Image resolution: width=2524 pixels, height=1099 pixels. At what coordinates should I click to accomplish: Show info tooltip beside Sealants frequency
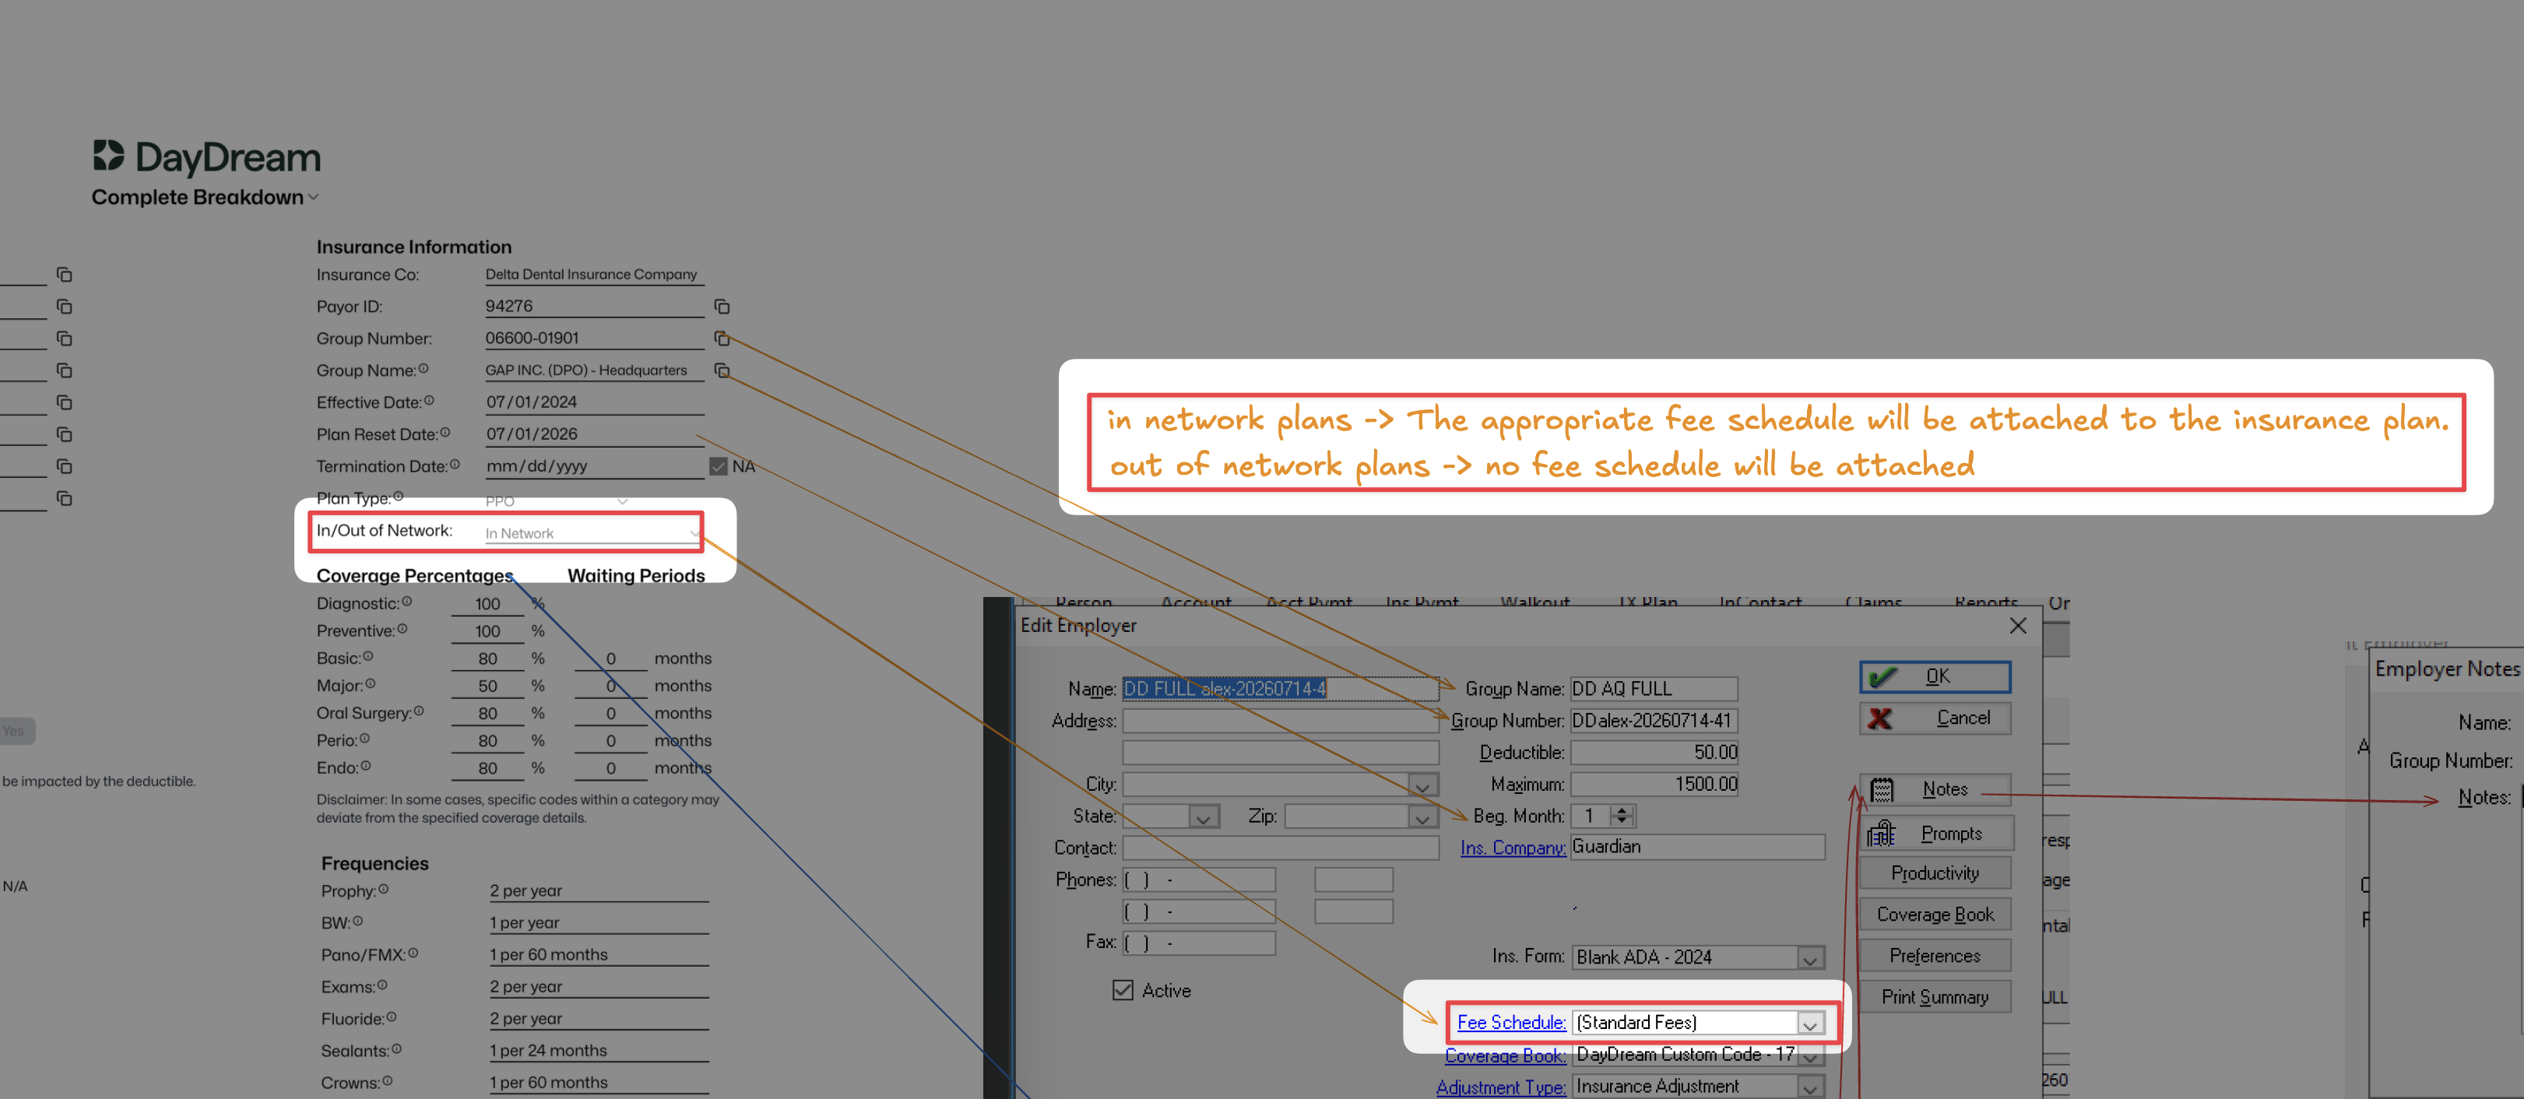pyautogui.click(x=395, y=1049)
